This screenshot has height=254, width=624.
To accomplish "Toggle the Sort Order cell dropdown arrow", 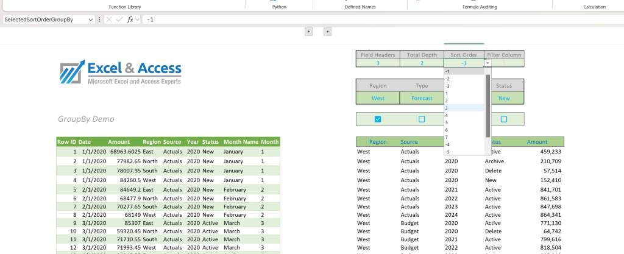I will pyautogui.click(x=488, y=63).
